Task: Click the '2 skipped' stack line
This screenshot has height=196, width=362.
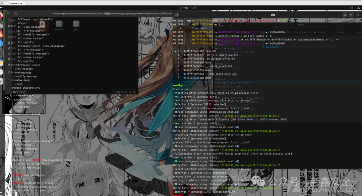Action: 199,28
